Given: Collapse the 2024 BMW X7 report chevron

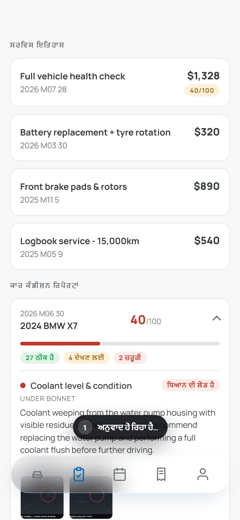Looking at the screenshot, I should pos(217,318).
